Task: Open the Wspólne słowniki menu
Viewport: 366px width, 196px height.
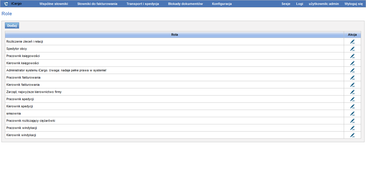Action: point(54,4)
